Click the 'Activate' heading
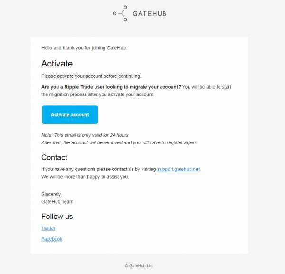 click(x=57, y=64)
